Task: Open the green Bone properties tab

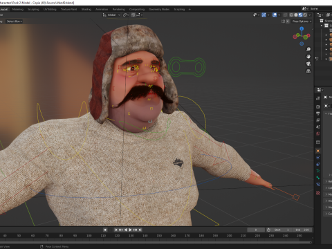Action: [318, 178]
